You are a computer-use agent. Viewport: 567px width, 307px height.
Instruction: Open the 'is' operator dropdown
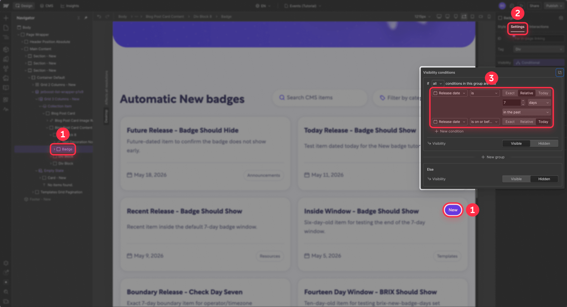click(484, 93)
